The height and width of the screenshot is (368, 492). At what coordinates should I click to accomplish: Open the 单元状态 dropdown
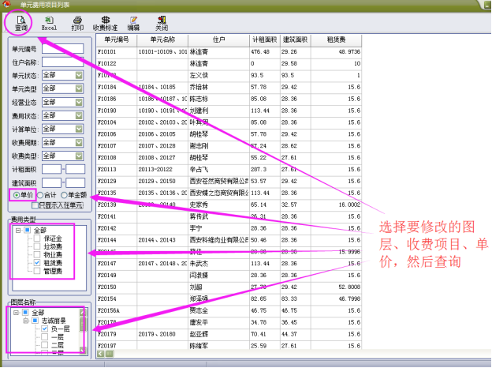[79, 76]
